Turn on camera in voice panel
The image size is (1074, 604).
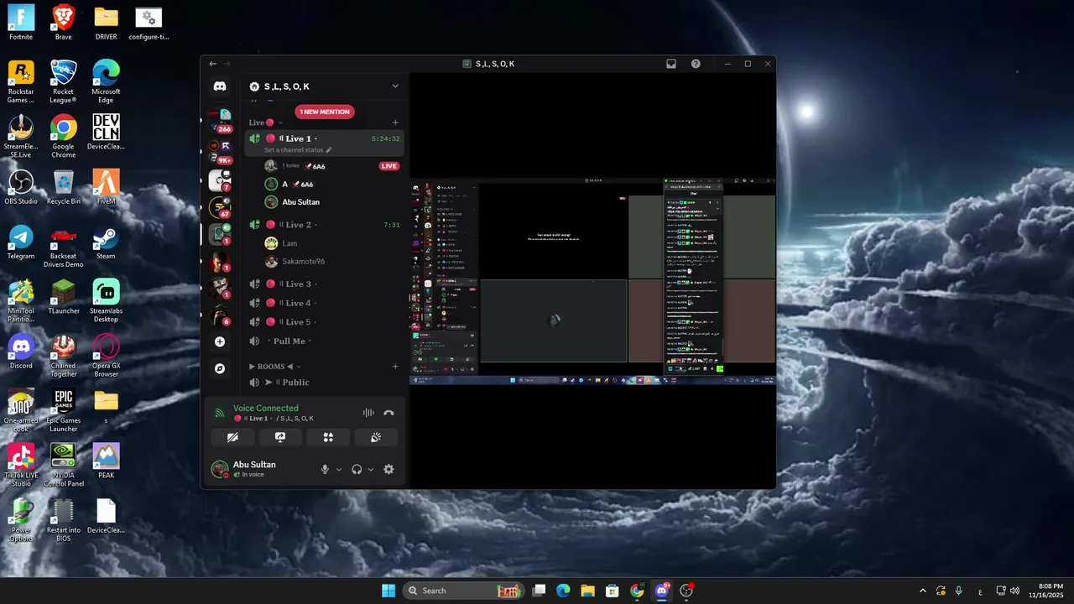(x=233, y=437)
